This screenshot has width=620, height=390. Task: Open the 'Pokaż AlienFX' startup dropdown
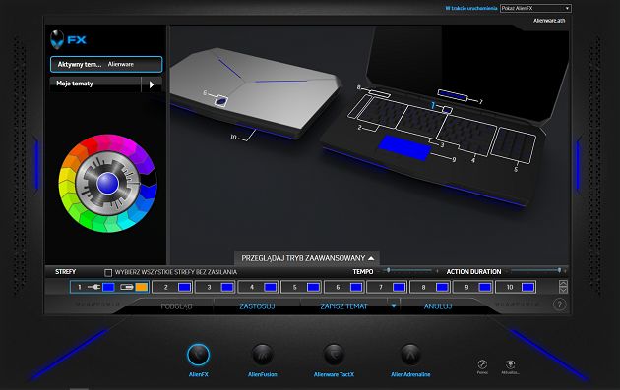(535, 8)
